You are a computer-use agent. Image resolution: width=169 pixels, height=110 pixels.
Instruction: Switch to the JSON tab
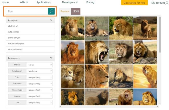pyautogui.click(x=76, y=11)
